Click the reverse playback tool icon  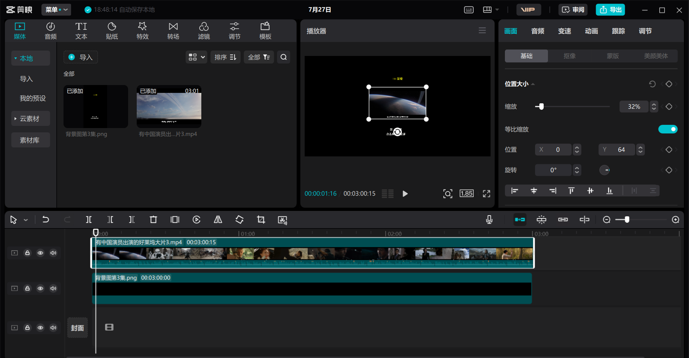pos(196,220)
